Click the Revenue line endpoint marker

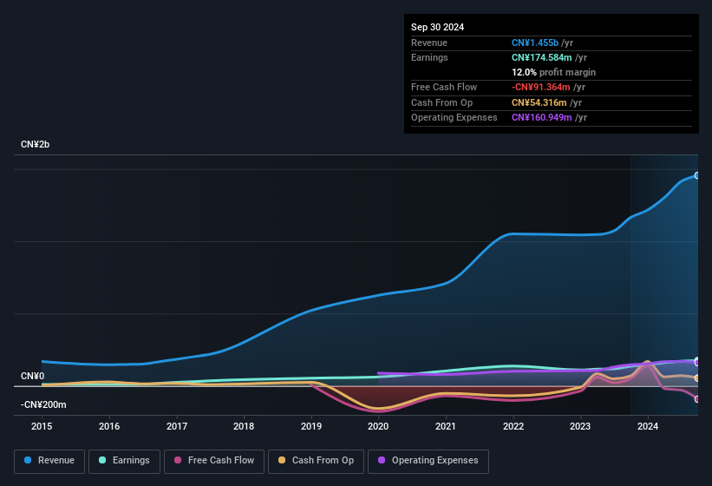coord(697,175)
